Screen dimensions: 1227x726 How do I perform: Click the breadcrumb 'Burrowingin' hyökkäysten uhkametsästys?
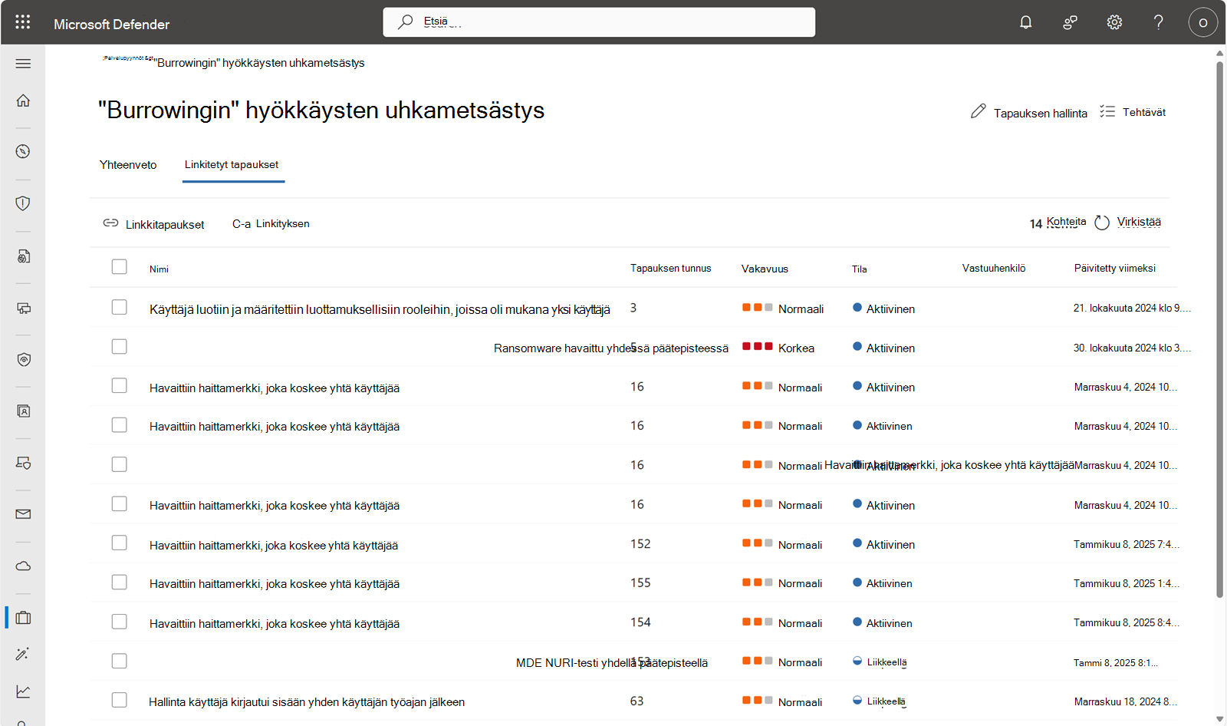[261, 63]
